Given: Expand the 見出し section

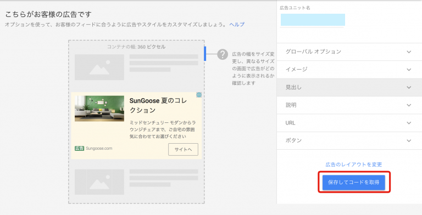Looking at the screenshot, I should pyautogui.click(x=349, y=87).
